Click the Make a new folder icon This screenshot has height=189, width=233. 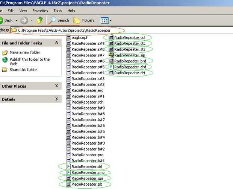click(5, 53)
